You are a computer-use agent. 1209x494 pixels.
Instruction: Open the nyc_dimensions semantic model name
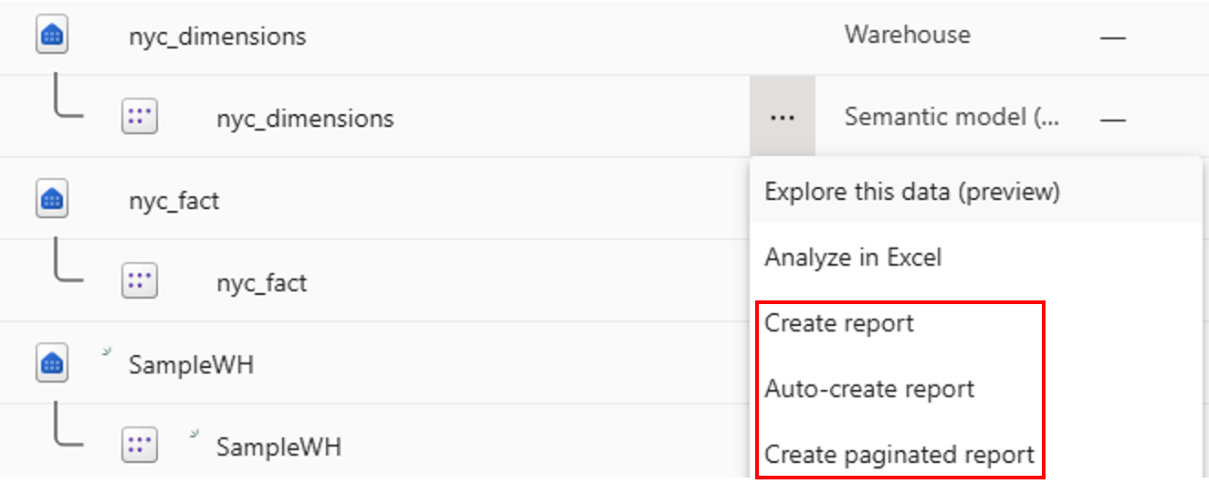[305, 119]
